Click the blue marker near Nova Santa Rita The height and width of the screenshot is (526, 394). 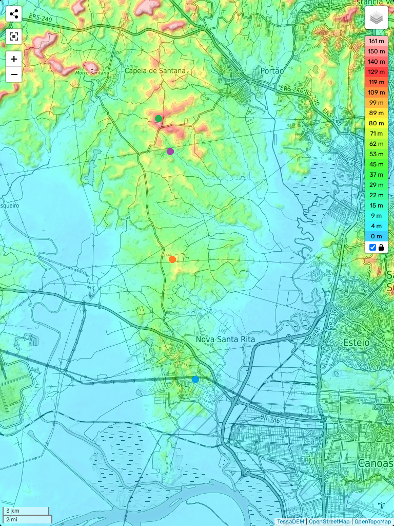[x=195, y=380]
